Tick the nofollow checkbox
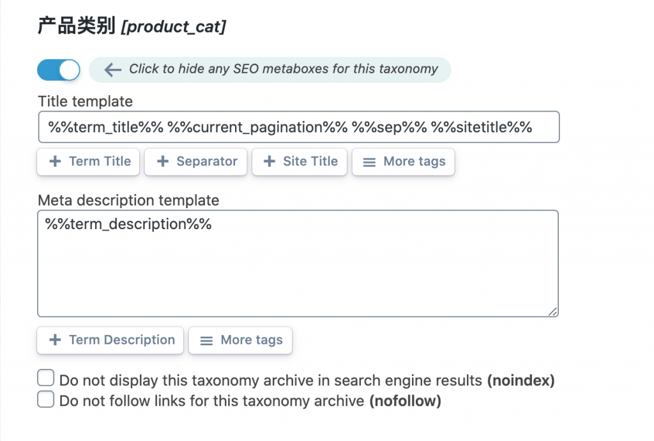Image resolution: width=654 pixels, height=441 pixels. coord(46,400)
